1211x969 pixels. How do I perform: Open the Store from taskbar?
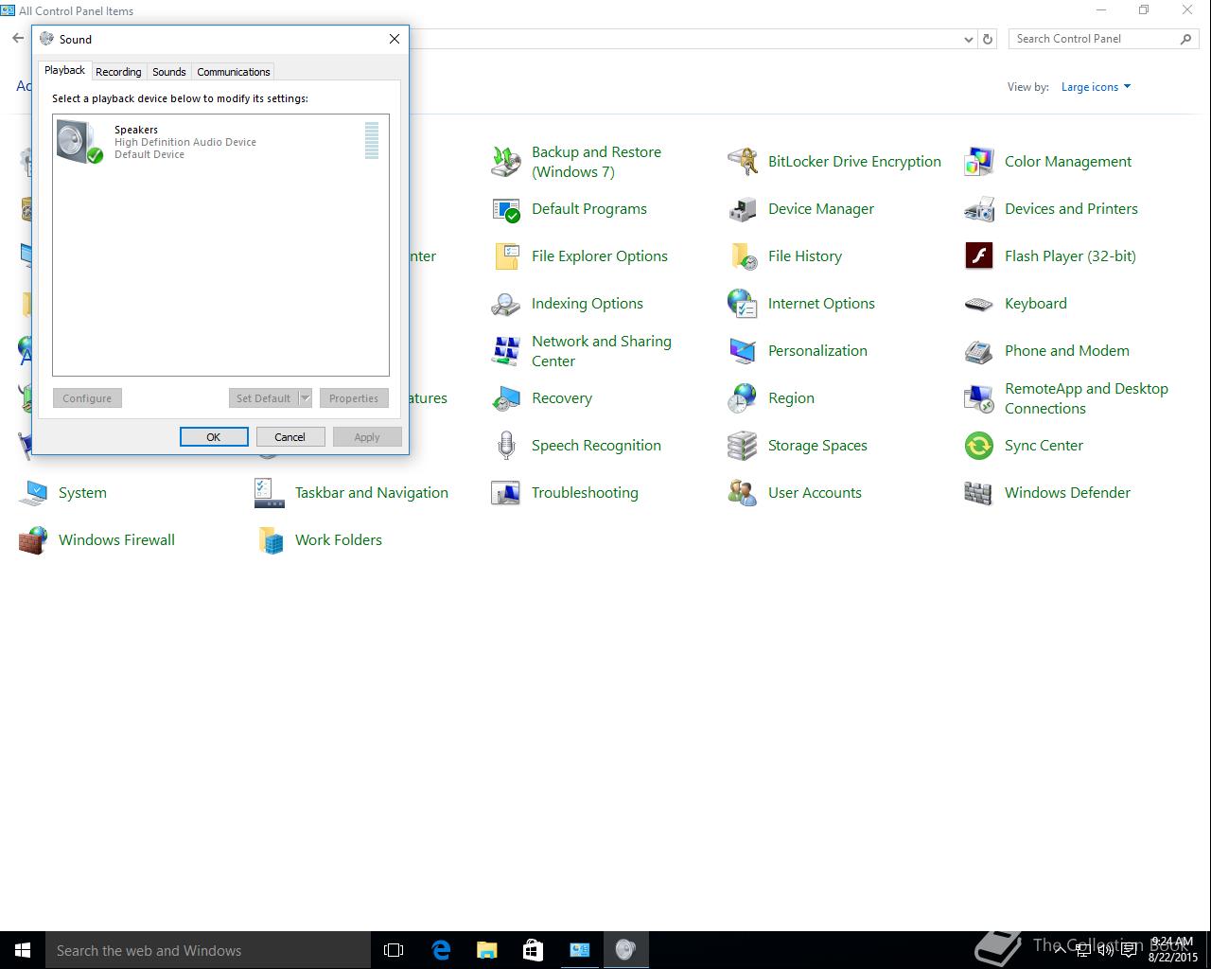[x=533, y=950]
